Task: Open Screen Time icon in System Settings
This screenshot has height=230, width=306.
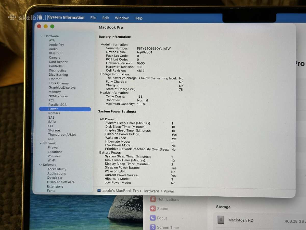Action: (153, 227)
